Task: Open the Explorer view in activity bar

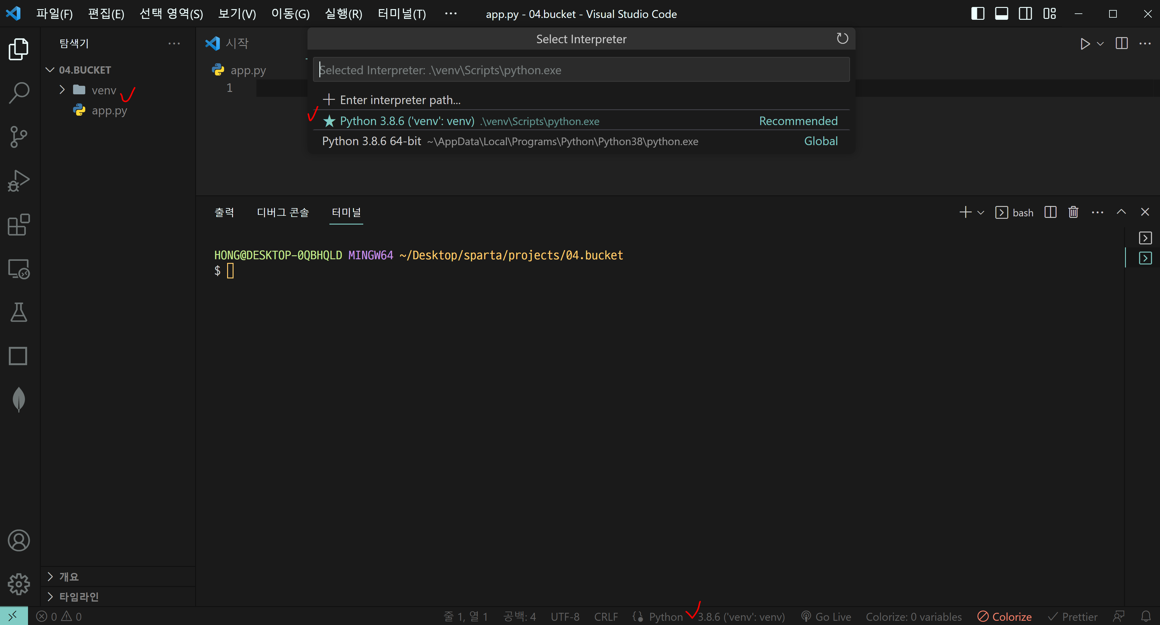Action: [19, 49]
